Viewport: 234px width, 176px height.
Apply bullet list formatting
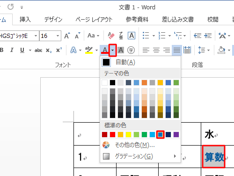146,36
